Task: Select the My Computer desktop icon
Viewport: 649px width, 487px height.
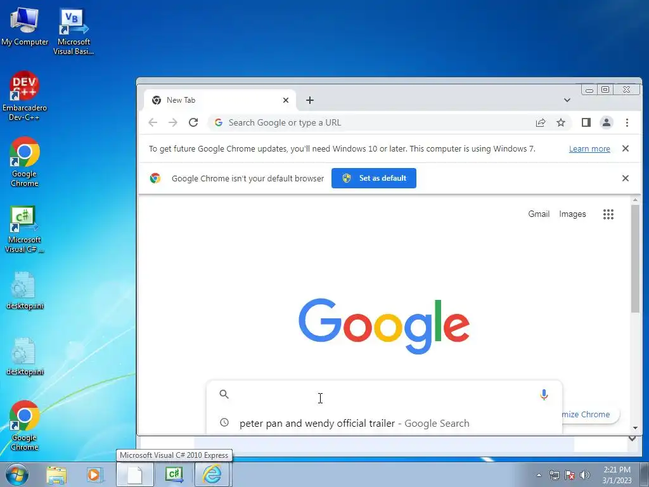Action: tap(25, 26)
